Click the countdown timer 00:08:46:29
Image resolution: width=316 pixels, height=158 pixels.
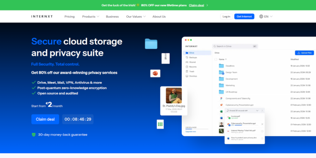point(78,119)
